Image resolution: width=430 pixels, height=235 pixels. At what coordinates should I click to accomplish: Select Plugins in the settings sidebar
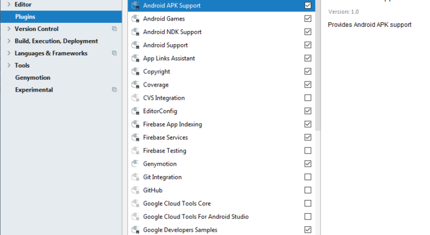[x=25, y=17]
